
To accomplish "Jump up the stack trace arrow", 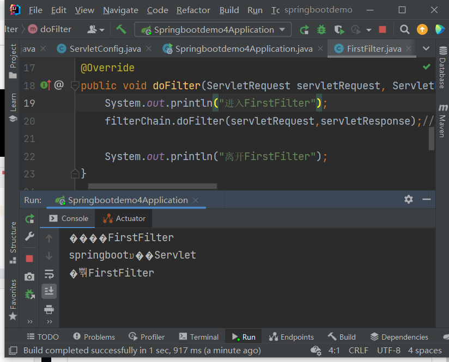I will pyautogui.click(x=49, y=238).
